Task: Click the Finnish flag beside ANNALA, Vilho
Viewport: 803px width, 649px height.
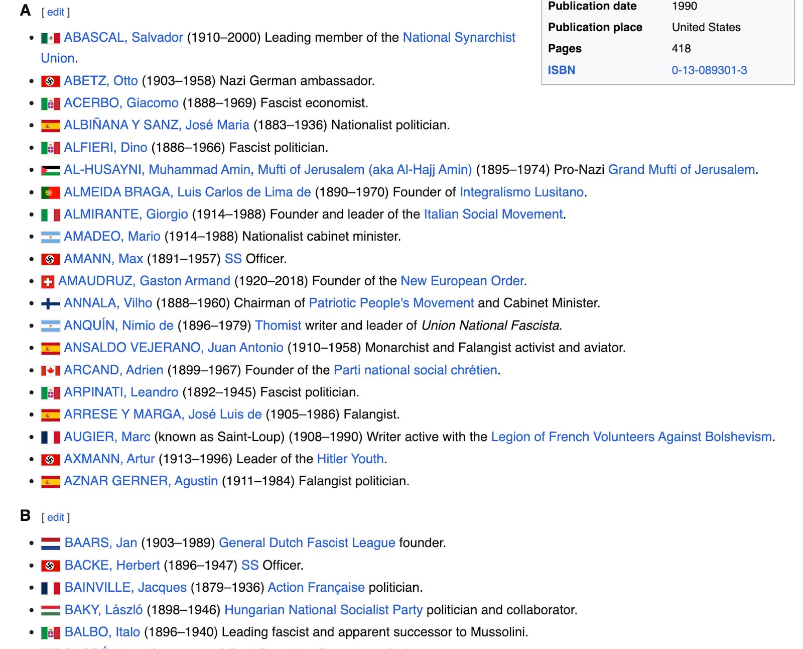Action: (50, 304)
